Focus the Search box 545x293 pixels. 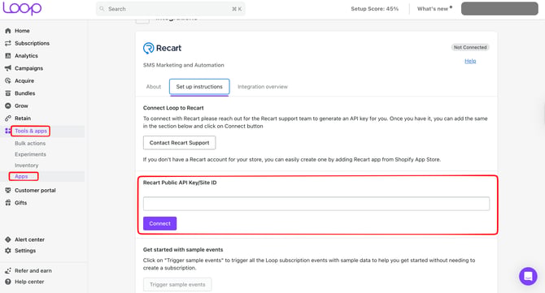170,9
